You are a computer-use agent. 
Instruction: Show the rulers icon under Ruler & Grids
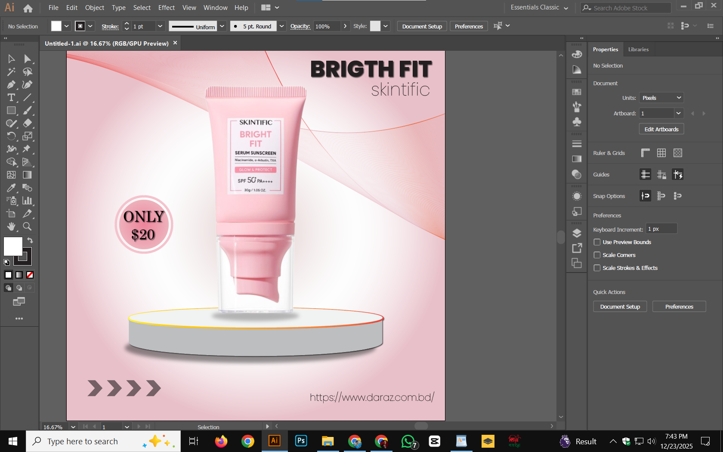click(645, 153)
